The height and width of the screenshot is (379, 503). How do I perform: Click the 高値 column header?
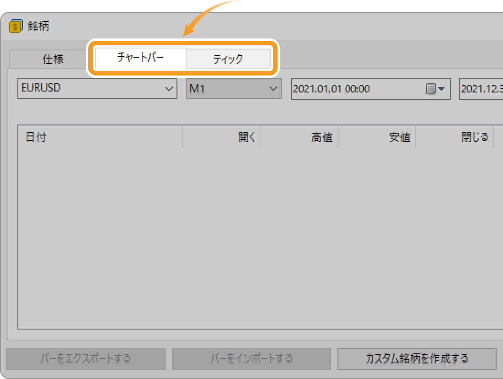click(x=299, y=137)
